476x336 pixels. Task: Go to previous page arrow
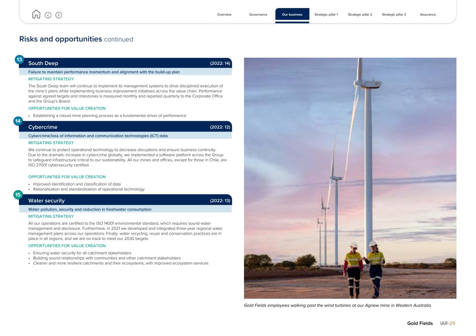coord(48,15)
